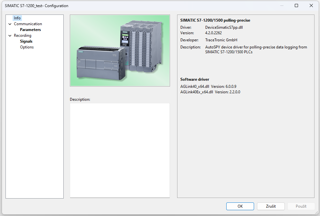
Task: Open the Parameters page
Action: [30, 30]
